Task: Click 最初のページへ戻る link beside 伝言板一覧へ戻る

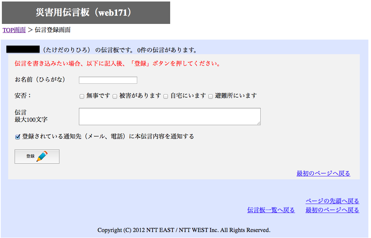Action: pos(332,210)
